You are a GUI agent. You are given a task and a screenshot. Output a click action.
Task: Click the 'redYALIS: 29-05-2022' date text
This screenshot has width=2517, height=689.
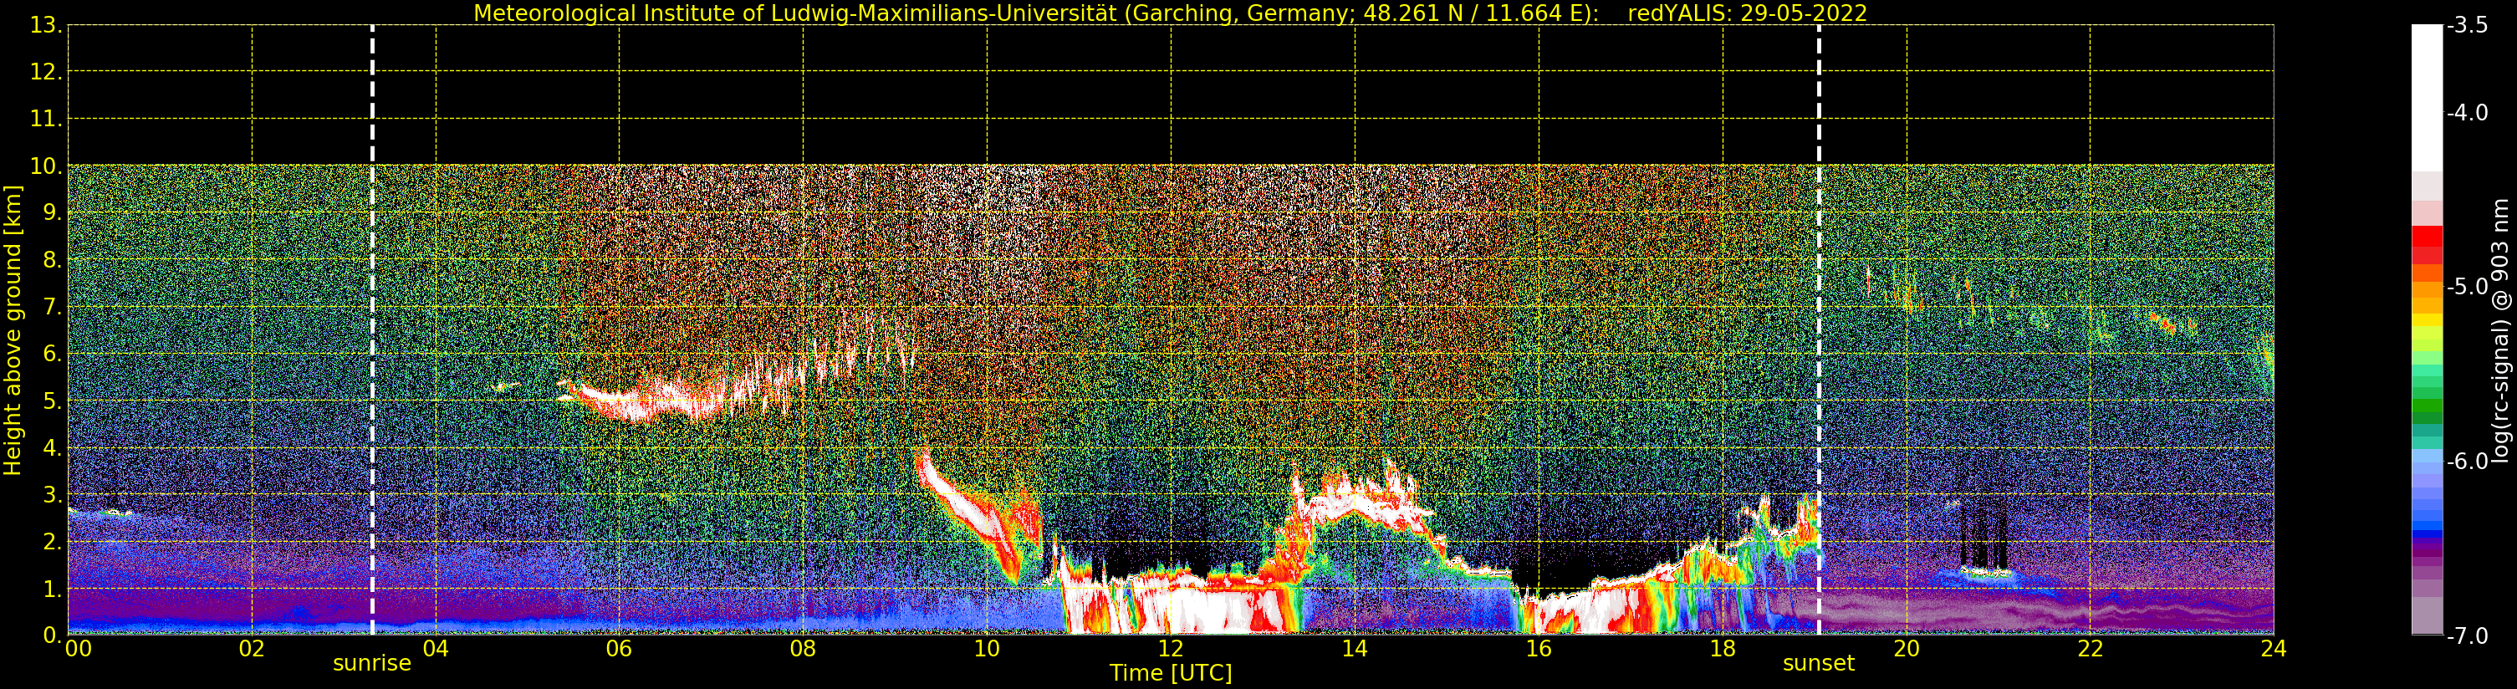[1747, 13]
